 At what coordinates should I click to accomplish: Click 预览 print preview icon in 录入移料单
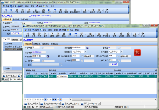[x=135, y=35]
